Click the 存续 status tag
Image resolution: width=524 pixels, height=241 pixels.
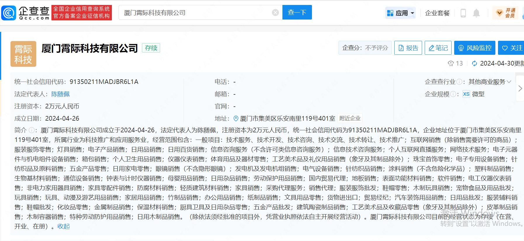coord(151,48)
